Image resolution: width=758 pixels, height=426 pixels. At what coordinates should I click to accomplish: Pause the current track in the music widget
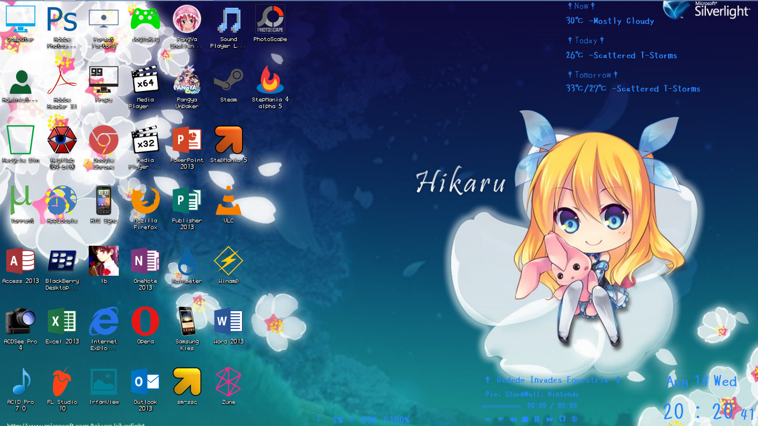(537, 419)
